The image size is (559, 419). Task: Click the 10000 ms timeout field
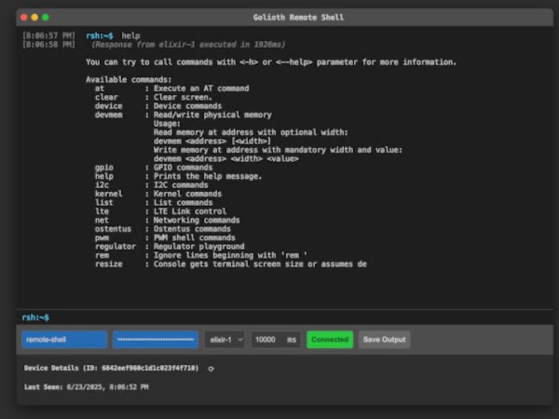pyautogui.click(x=276, y=340)
